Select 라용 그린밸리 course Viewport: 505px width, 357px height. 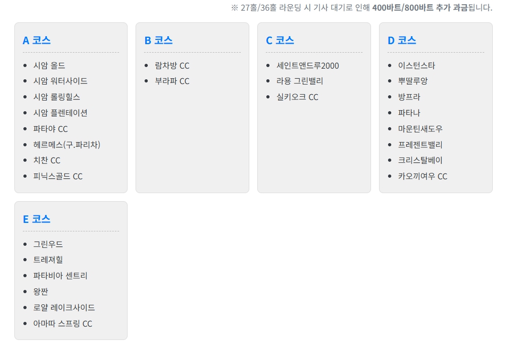300,81
